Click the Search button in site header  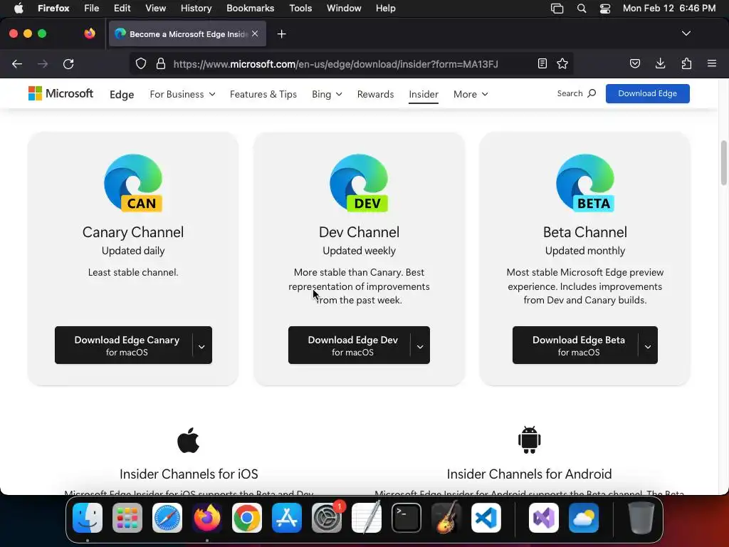[x=577, y=93]
